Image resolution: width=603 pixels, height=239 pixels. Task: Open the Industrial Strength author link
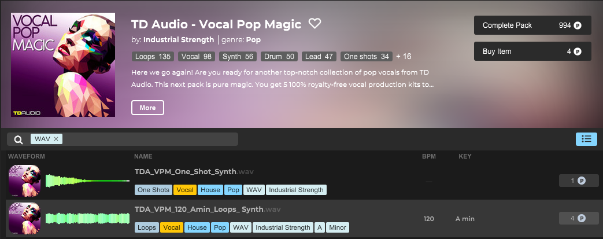click(x=179, y=40)
